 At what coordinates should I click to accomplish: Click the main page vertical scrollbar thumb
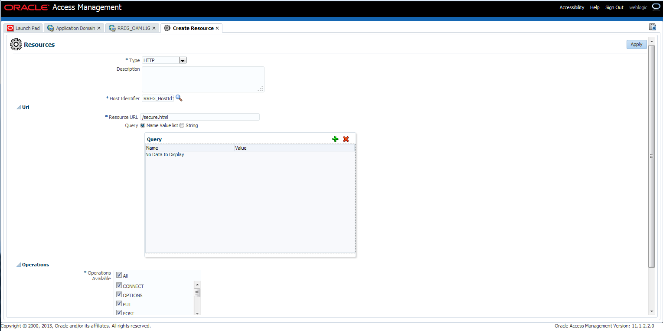[651, 156]
